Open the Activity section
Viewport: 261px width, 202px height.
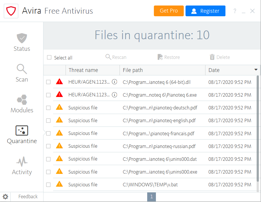pyautogui.click(x=22, y=166)
